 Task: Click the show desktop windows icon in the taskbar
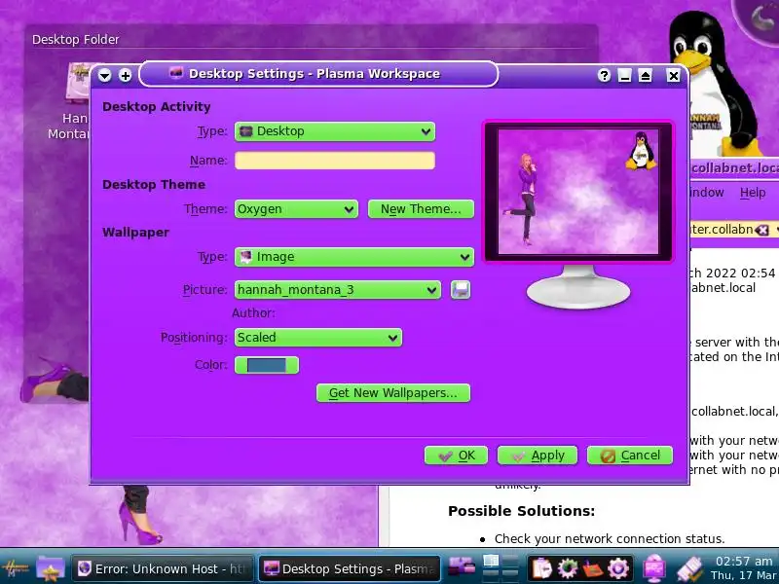coord(462,568)
